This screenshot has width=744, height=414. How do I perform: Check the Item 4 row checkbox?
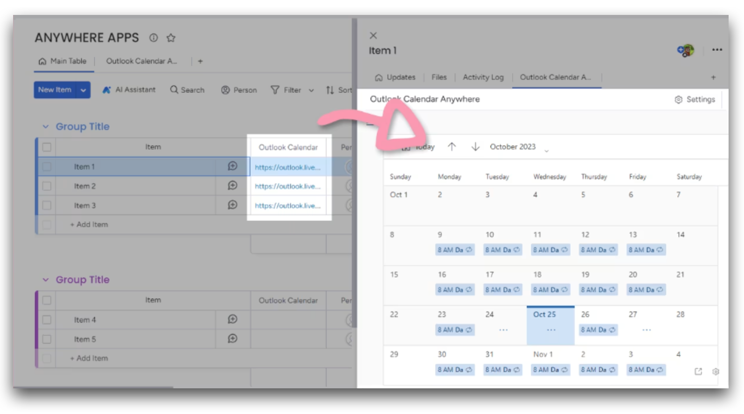[x=47, y=320]
